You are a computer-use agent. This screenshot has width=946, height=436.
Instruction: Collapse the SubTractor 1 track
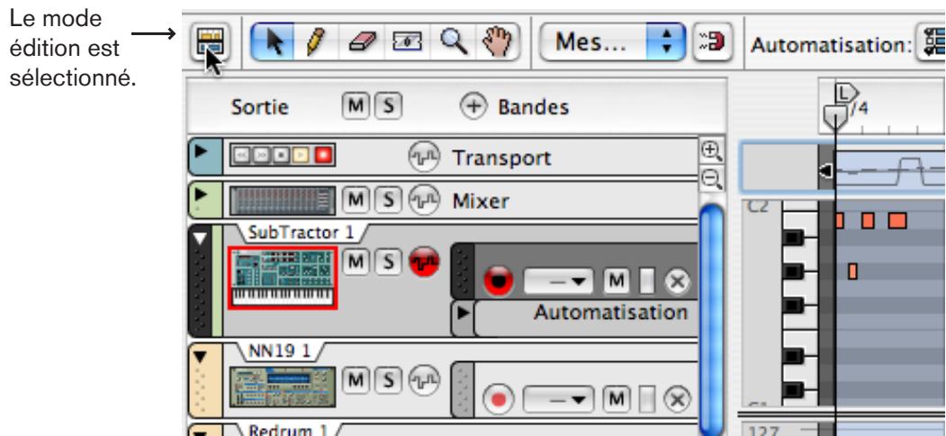pos(202,238)
